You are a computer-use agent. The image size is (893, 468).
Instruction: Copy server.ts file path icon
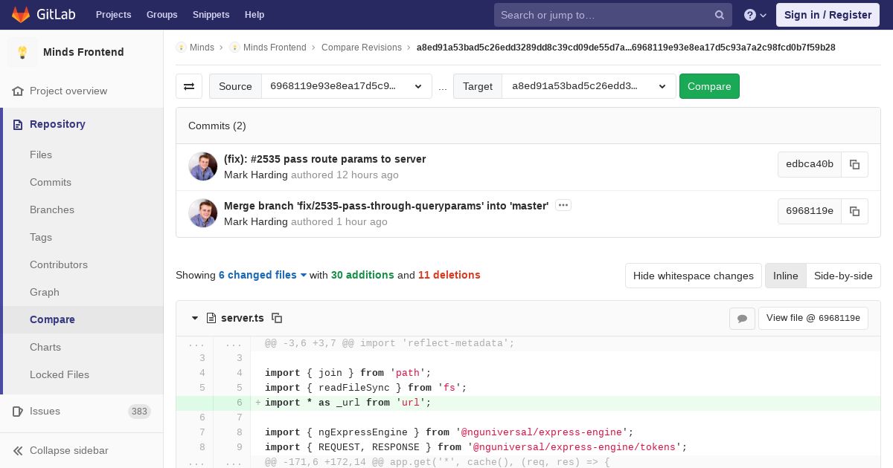coord(277,318)
